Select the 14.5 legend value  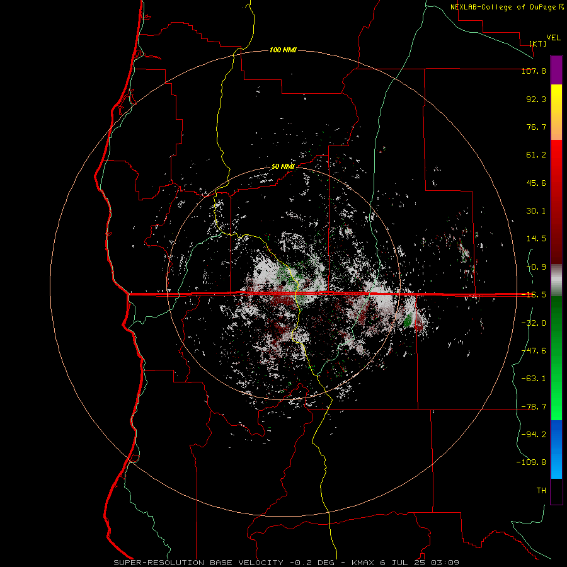tap(536, 239)
